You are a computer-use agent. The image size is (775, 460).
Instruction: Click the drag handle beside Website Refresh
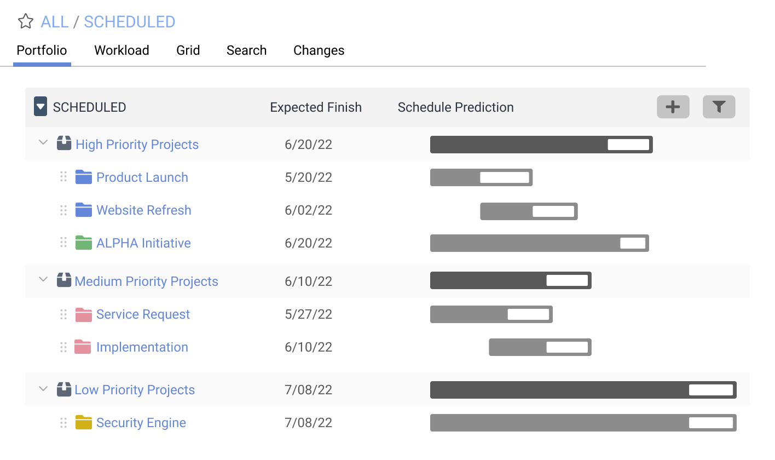coord(63,210)
